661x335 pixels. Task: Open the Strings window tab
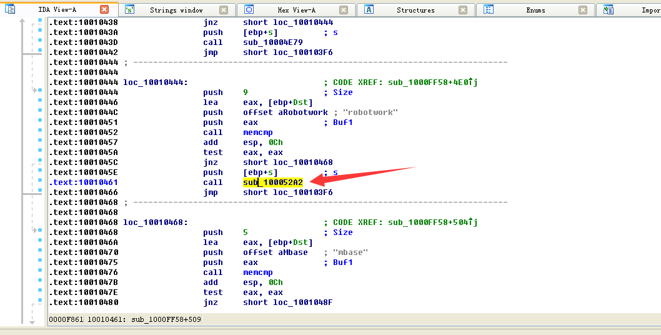coord(176,10)
